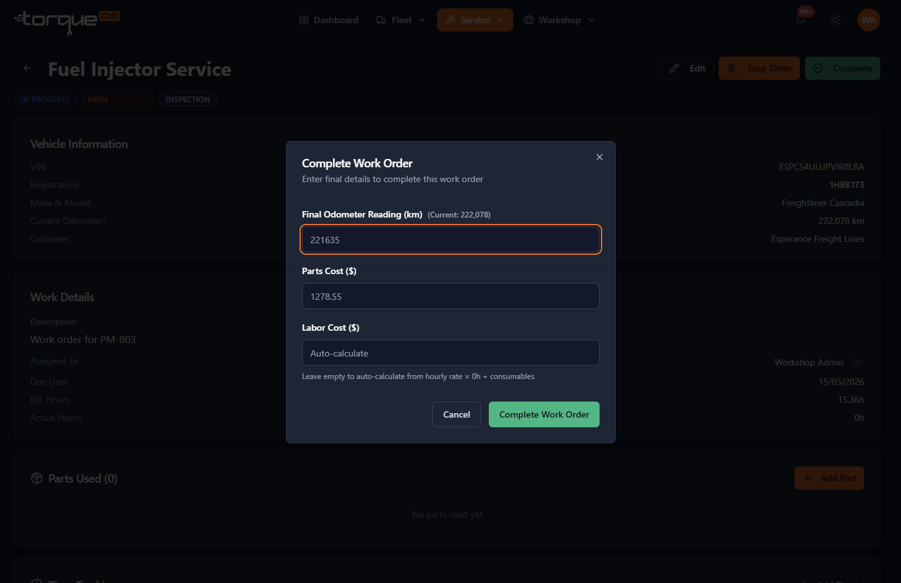901x583 pixels.
Task: Click the checkmark icon on header Complete
Action: (x=818, y=68)
